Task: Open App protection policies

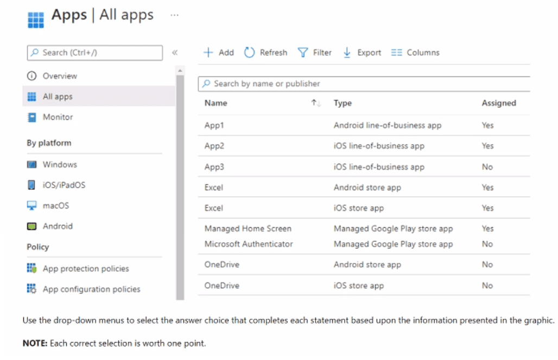Action: click(86, 269)
